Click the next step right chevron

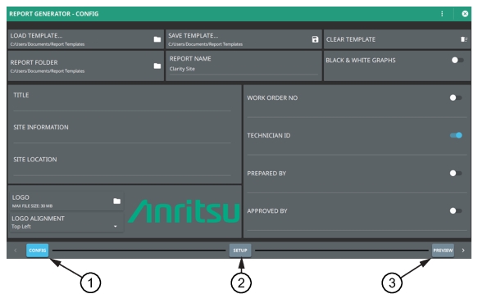click(x=463, y=251)
